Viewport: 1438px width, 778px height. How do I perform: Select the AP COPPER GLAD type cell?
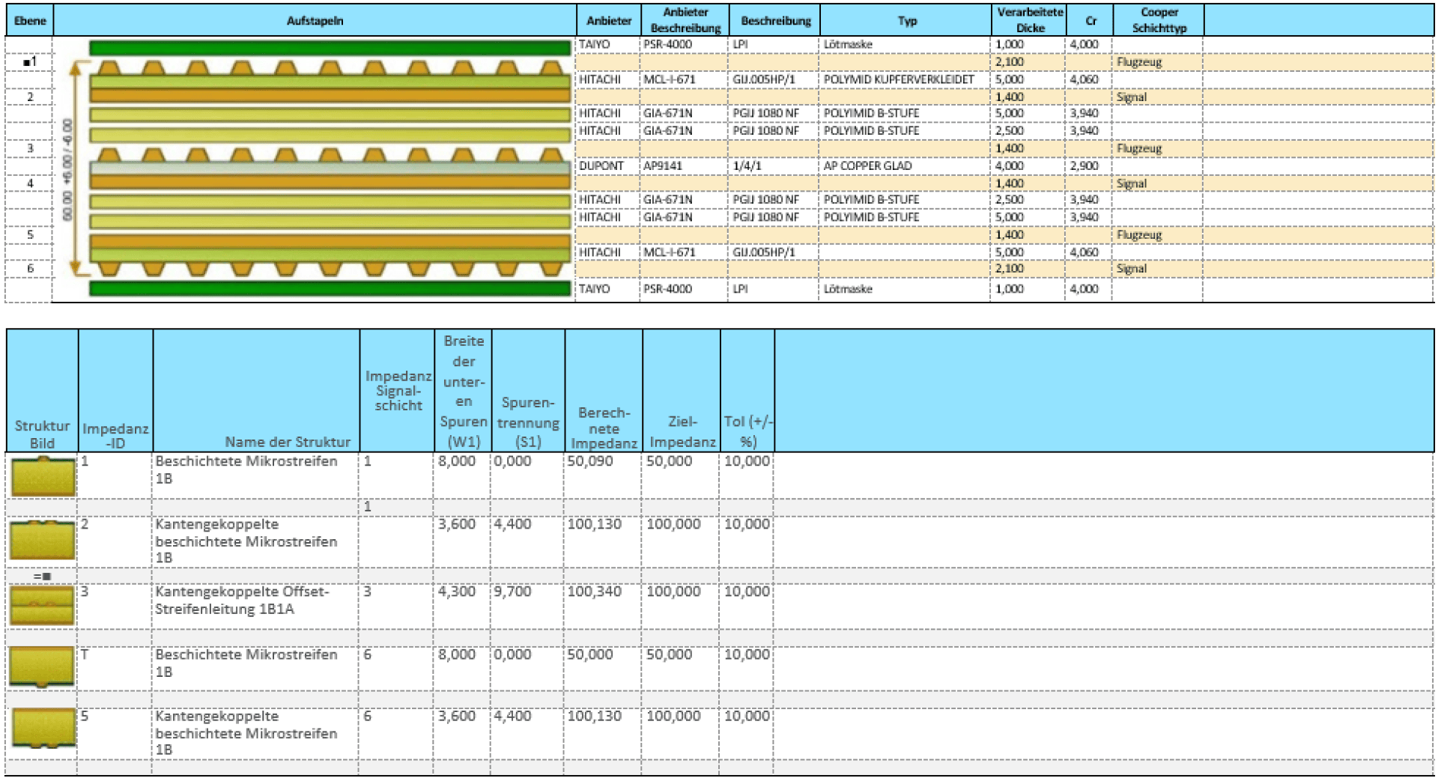pyautogui.click(x=905, y=165)
